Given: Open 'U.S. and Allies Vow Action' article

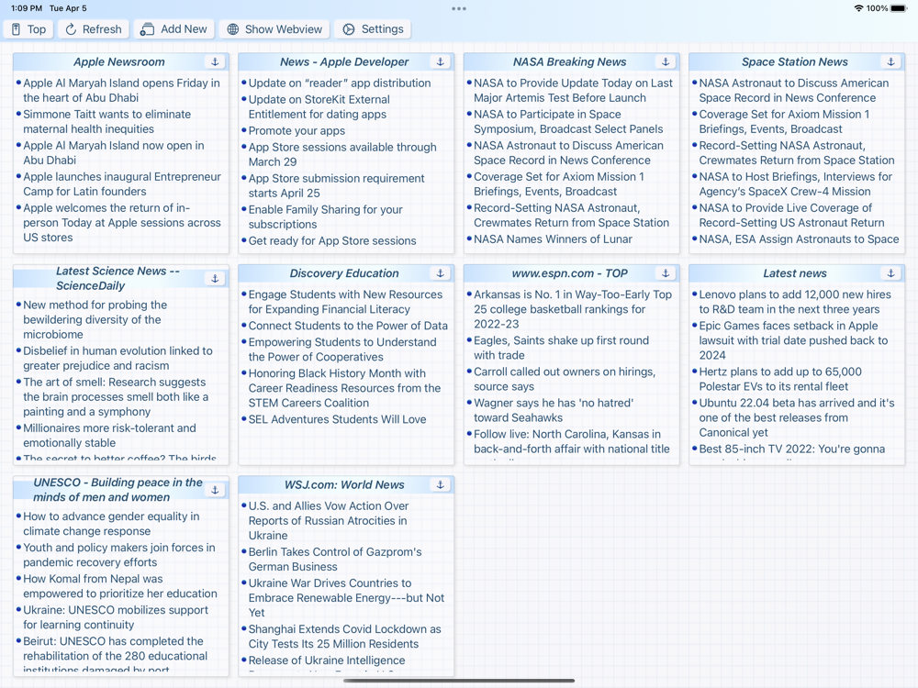Looking at the screenshot, I should tap(329, 521).
